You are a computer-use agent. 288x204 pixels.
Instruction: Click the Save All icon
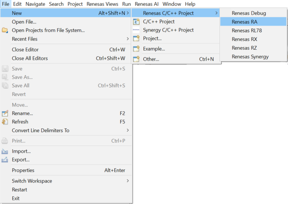[x=5, y=85]
